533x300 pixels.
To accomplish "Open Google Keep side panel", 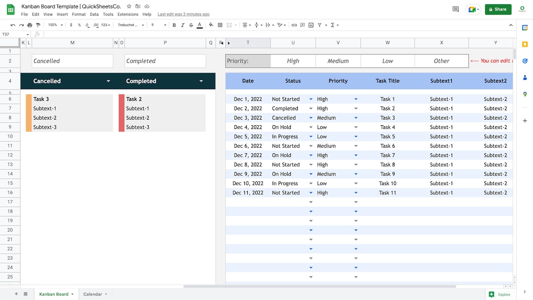I will tap(525, 44).
